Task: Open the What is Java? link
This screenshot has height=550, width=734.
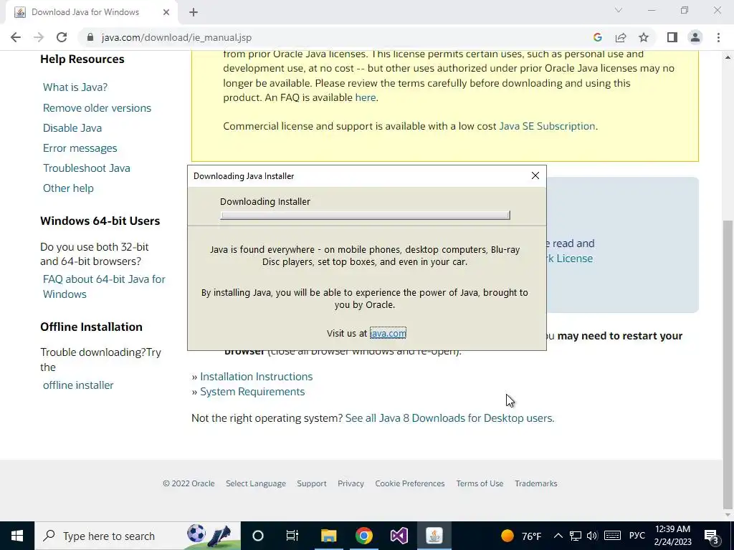Action: pos(75,87)
